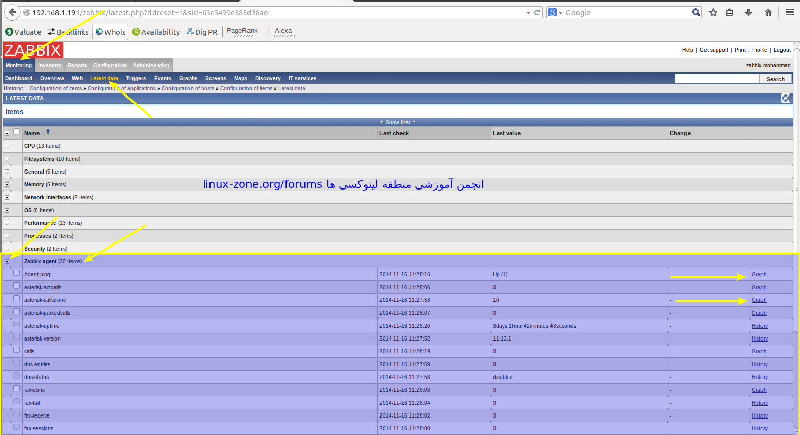Image resolution: width=800 pixels, height=435 pixels.
Task: Open Graph link for Agent ping
Action: point(759,275)
